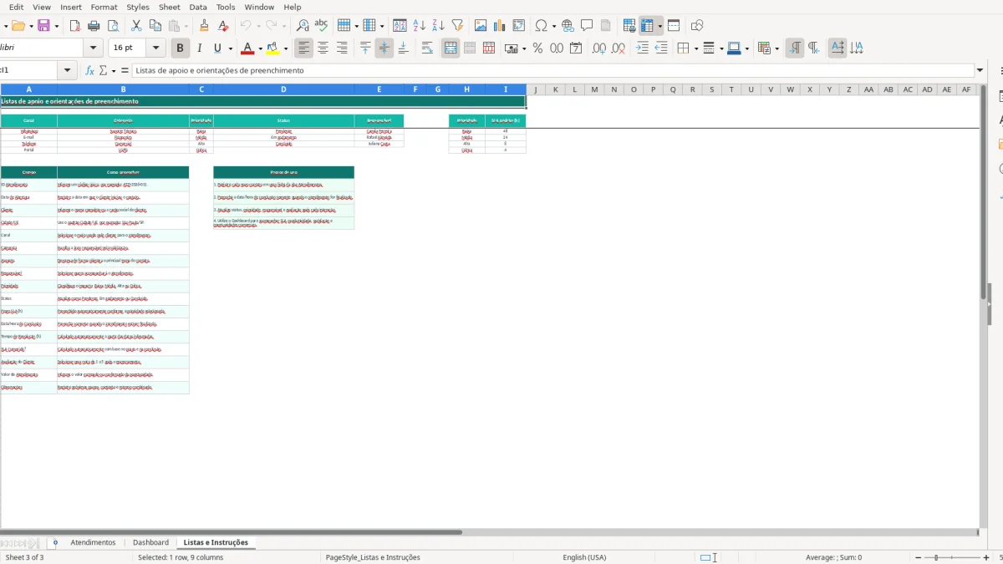The height and width of the screenshot is (564, 1003).
Task: Click the Draw Functions shapes icon
Action: pyautogui.click(x=697, y=26)
